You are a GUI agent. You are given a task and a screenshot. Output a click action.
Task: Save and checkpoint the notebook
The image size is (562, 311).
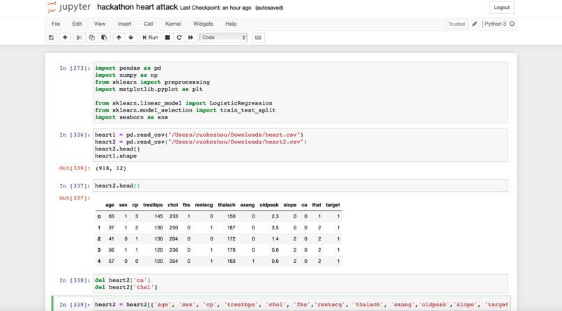coord(52,37)
